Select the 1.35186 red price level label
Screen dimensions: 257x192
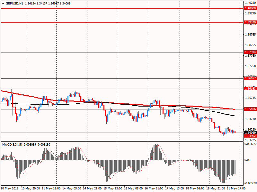pyautogui.click(x=250, y=109)
